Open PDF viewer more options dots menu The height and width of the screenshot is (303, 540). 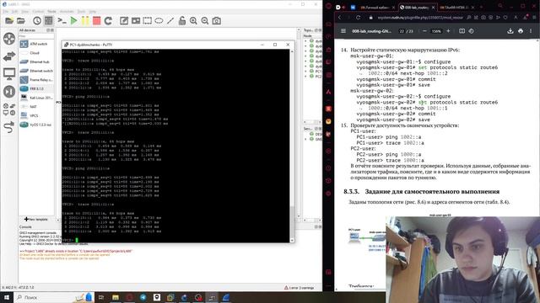point(531,31)
